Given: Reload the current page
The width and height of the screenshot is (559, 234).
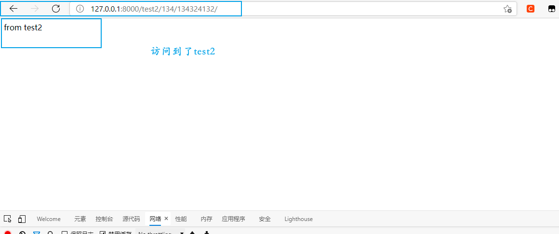Looking at the screenshot, I should click(55, 9).
